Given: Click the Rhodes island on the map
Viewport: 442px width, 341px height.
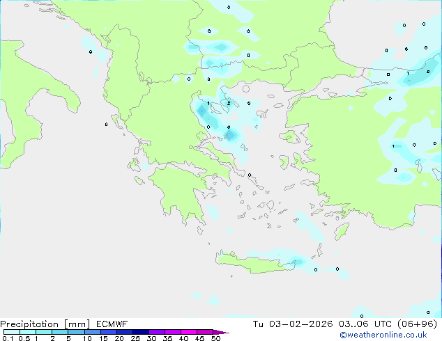Looking at the screenshot, I should 342,231.
